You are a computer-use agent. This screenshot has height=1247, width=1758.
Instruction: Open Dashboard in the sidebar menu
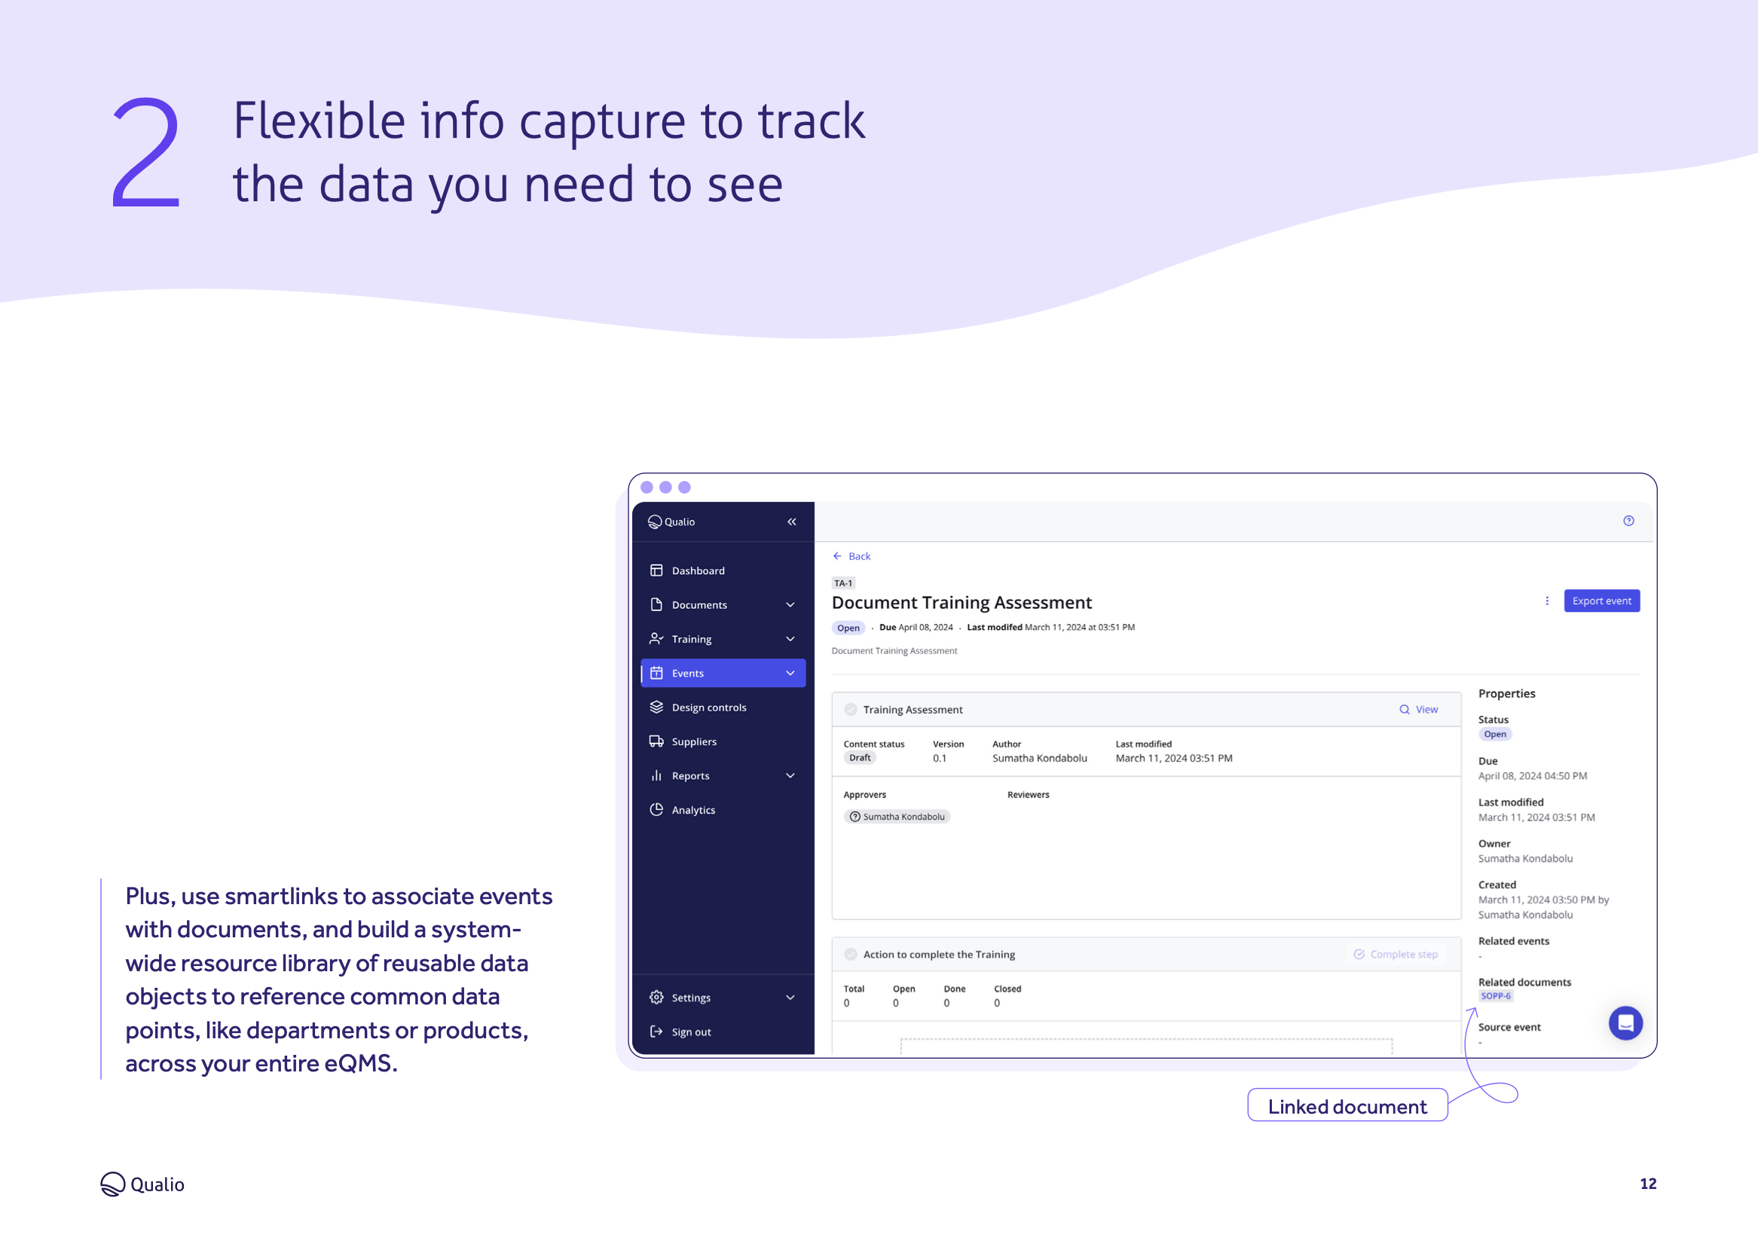click(x=723, y=570)
